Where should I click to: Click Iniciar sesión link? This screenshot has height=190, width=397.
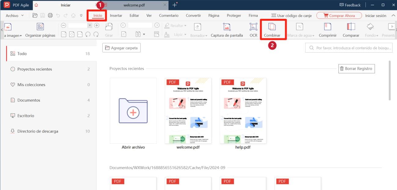(376, 16)
